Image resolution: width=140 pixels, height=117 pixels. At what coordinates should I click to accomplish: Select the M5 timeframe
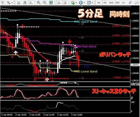point(105,3)
